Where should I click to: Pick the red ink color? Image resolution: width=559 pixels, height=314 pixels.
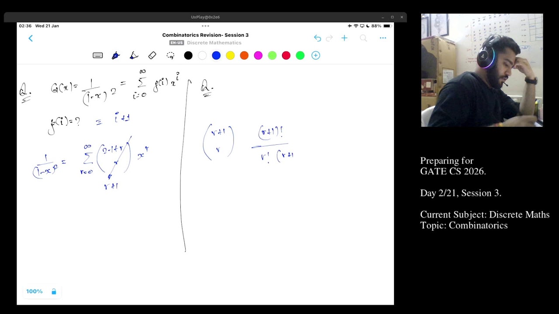tap(286, 55)
